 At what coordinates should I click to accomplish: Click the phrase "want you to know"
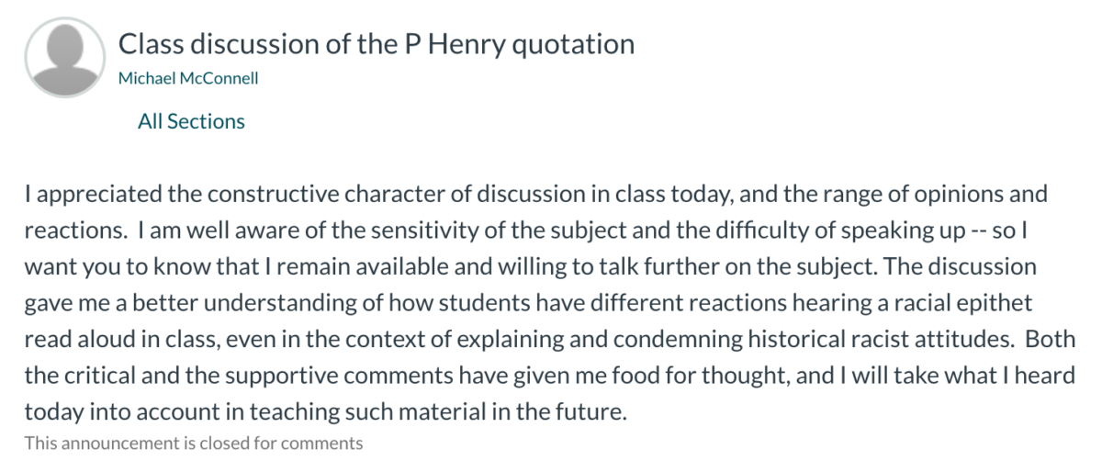(103, 267)
